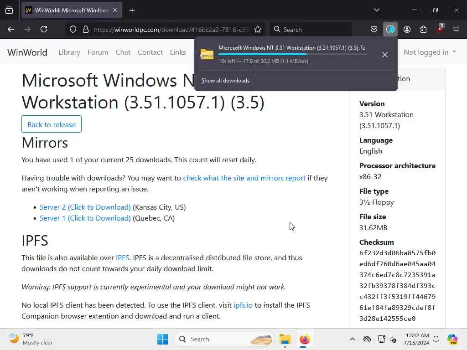Click the x86-32 architecture value

(370, 176)
